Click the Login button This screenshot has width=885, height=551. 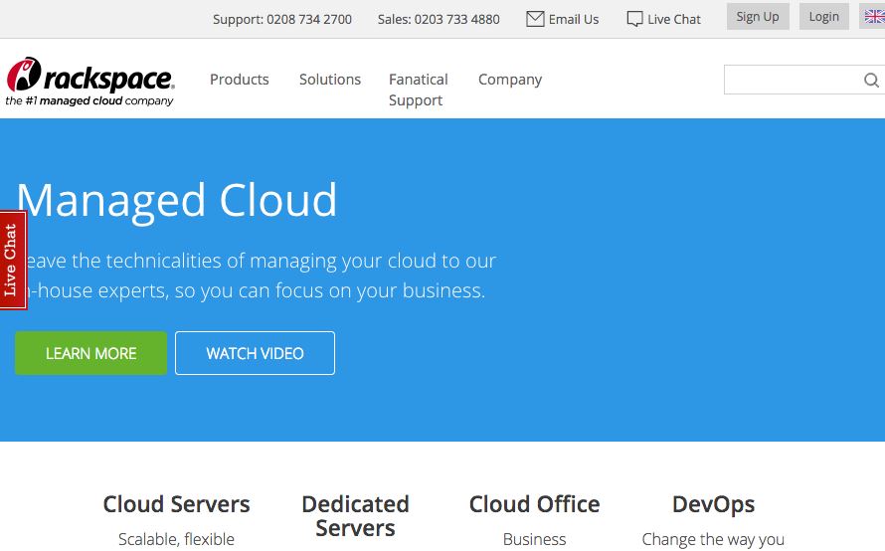(823, 16)
